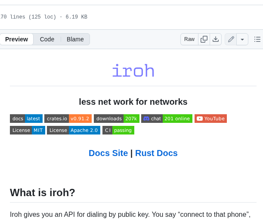Download the raw file icon
The height and width of the screenshot is (222, 263).
[x=216, y=39]
